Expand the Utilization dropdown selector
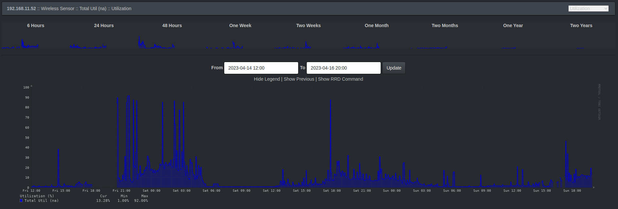The image size is (618, 209). pyautogui.click(x=588, y=8)
